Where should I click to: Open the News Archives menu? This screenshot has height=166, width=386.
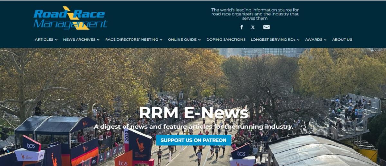point(81,39)
